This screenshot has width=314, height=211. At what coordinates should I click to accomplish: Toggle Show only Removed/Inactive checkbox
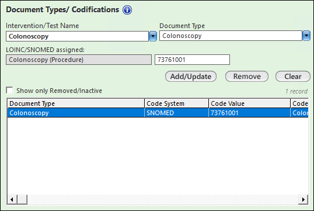[x=9, y=90]
